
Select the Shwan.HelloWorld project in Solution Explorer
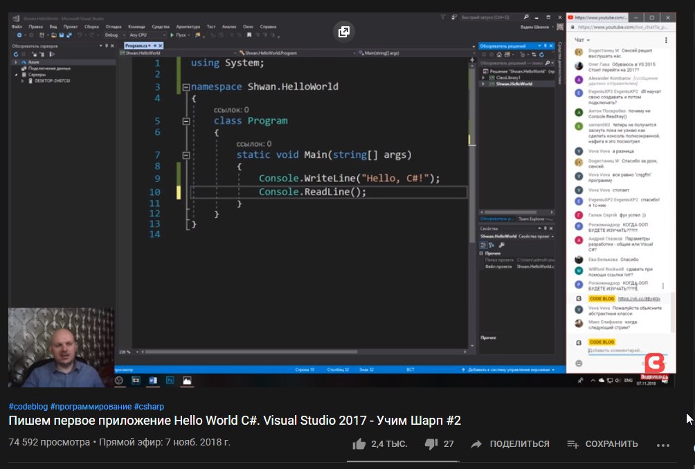(514, 84)
